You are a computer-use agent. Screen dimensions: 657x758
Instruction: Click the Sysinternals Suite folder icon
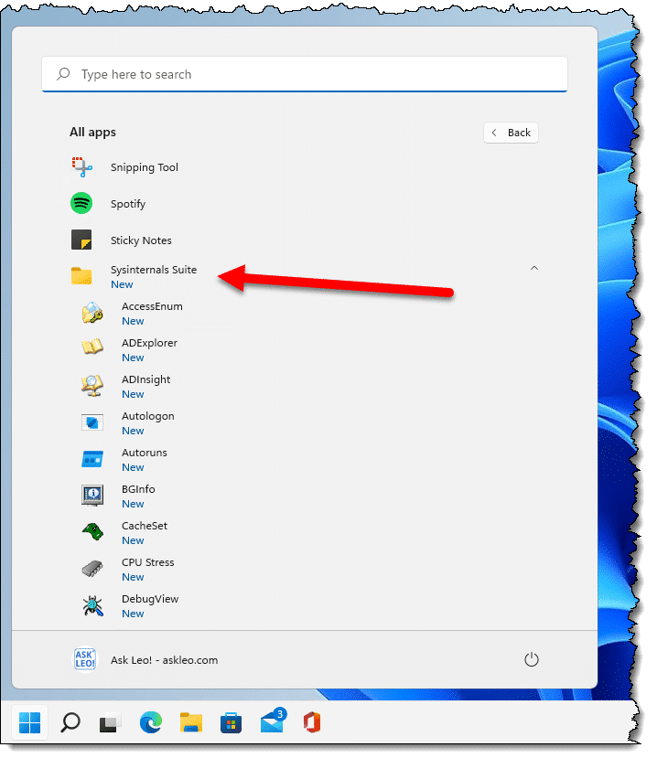point(81,276)
